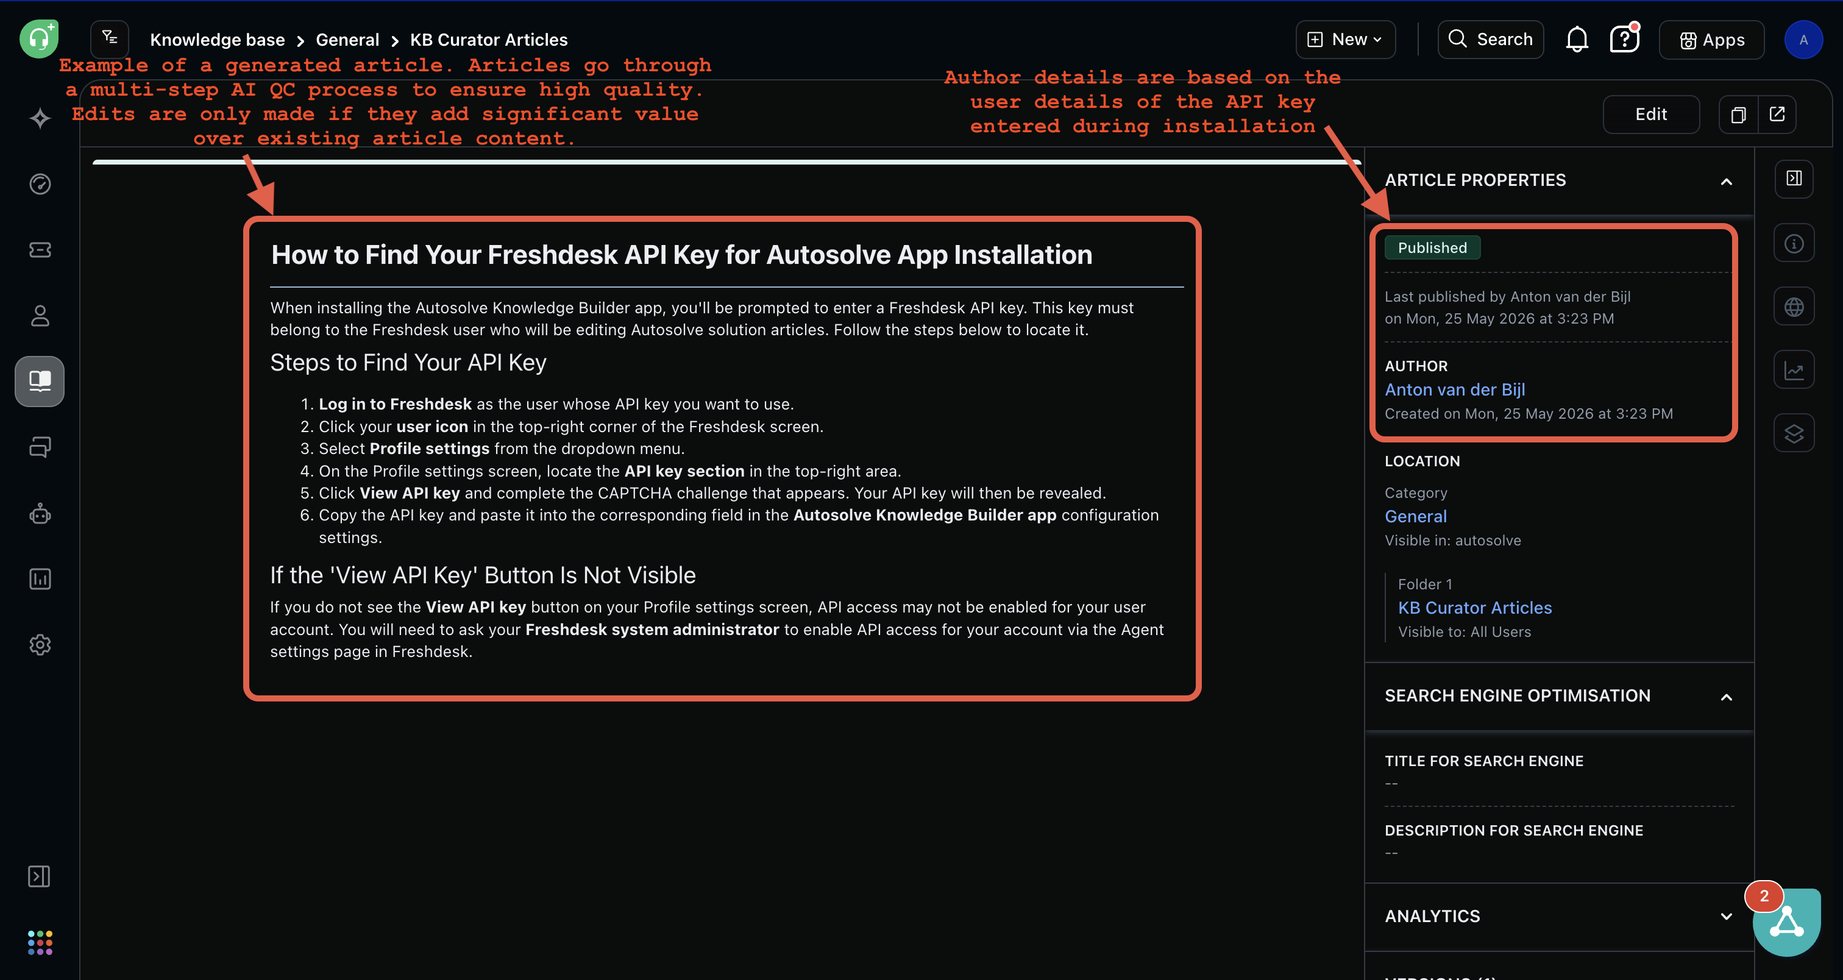Open the Apps button
Screen dimensions: 1843x980
click(1711, 40)
